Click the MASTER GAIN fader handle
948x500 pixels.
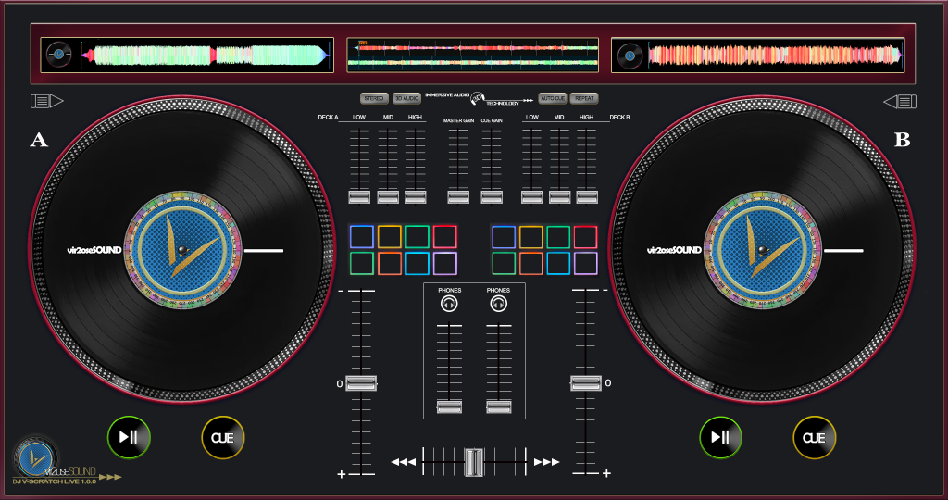tap(458, 196)
